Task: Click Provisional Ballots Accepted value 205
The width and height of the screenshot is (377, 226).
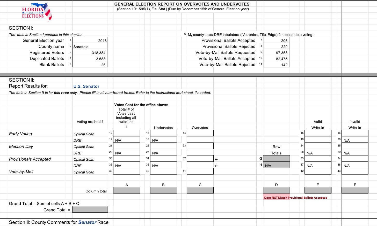Action: point(276,40)
